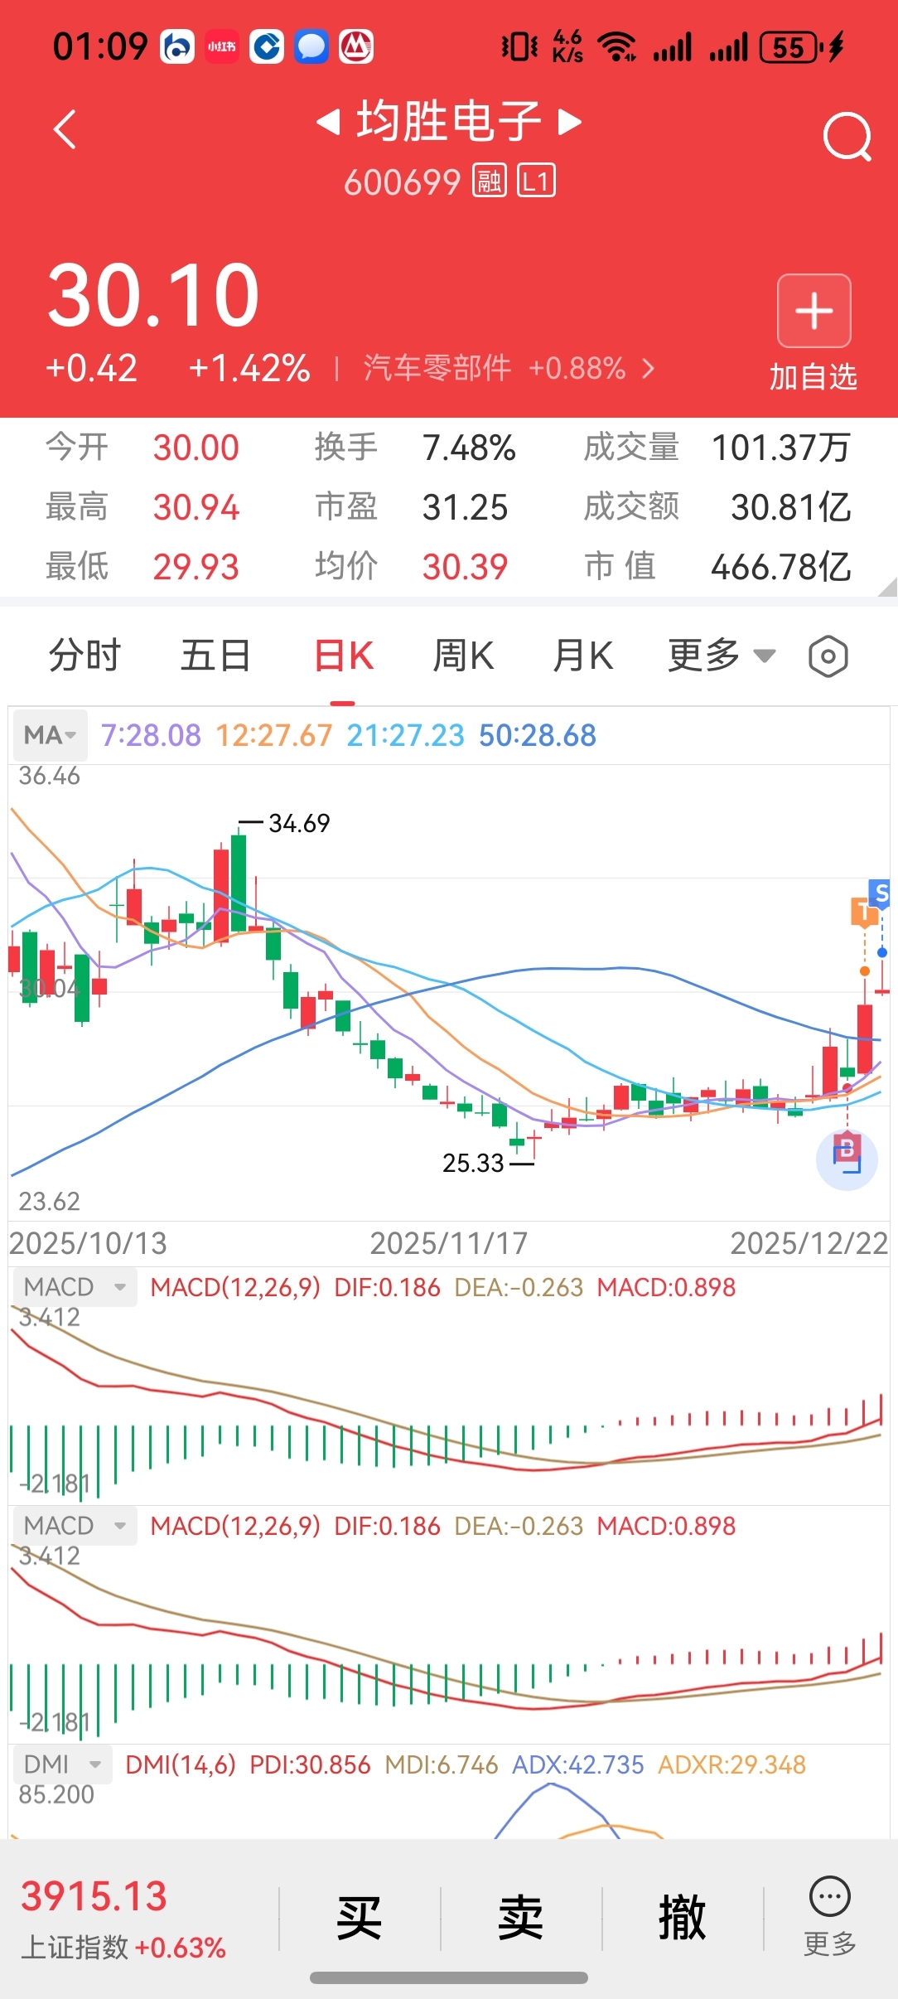Tap the Wi-Fi icon in status bar

[x=618, y=47]
